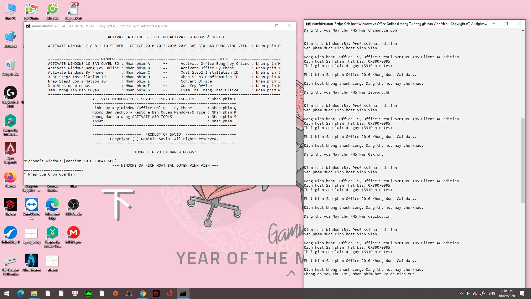
Task: Click the Origin icon in the taskbar
Action: [116, 293]
